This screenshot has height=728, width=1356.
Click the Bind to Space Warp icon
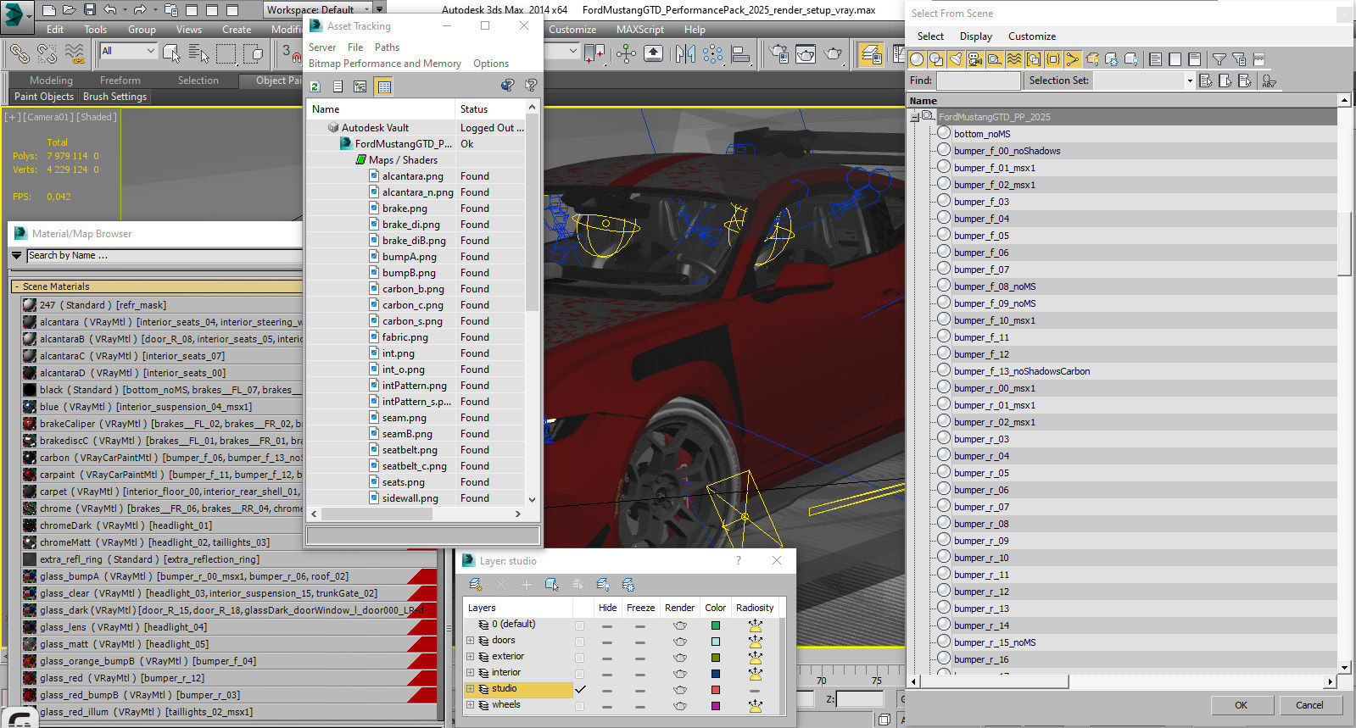75,53
